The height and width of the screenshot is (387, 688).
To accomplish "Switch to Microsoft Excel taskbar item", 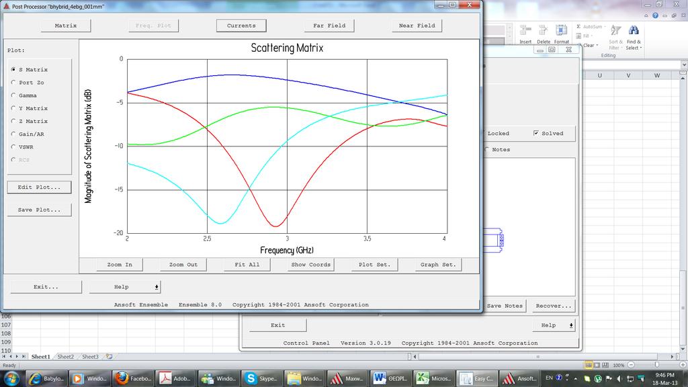I will click(x=433, y=378).
